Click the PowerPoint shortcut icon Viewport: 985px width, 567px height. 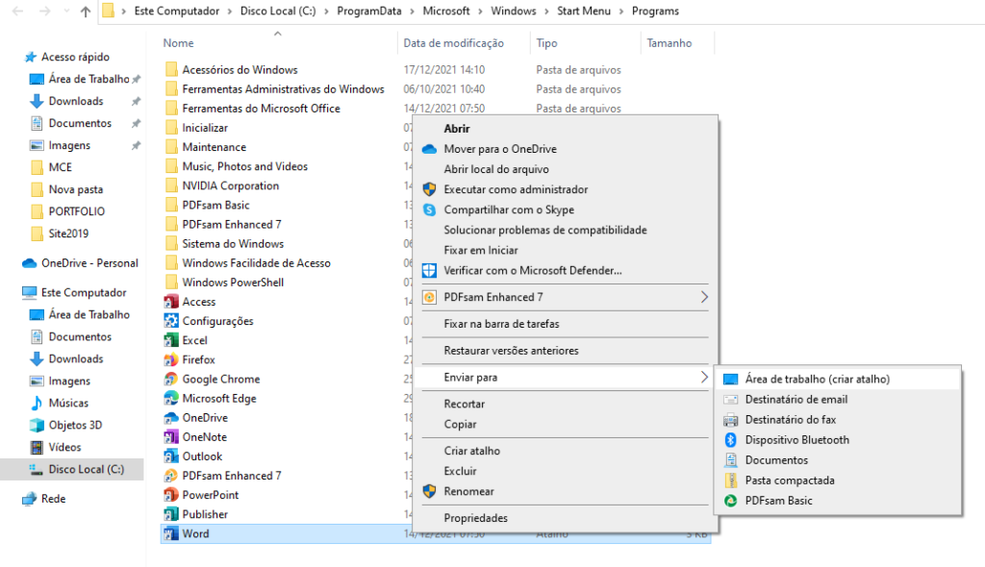[171, 496]
